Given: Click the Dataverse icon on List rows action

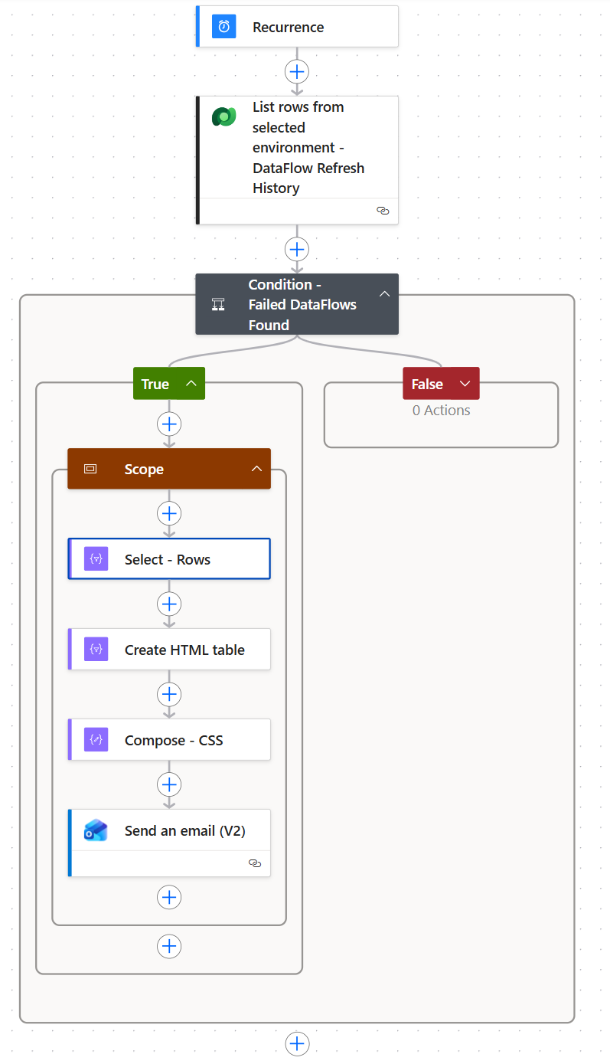Looking at the screenshot, I should coord(224,117).
